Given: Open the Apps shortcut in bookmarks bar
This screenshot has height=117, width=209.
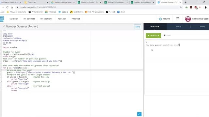Looking at the screenshot, I should click(2, 12).
